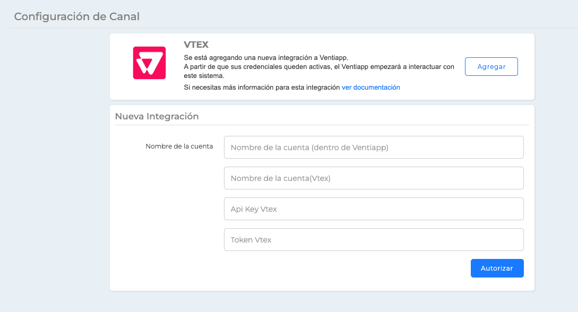Click the Autorizar button

pyautogui.click(x=497, y=268)
